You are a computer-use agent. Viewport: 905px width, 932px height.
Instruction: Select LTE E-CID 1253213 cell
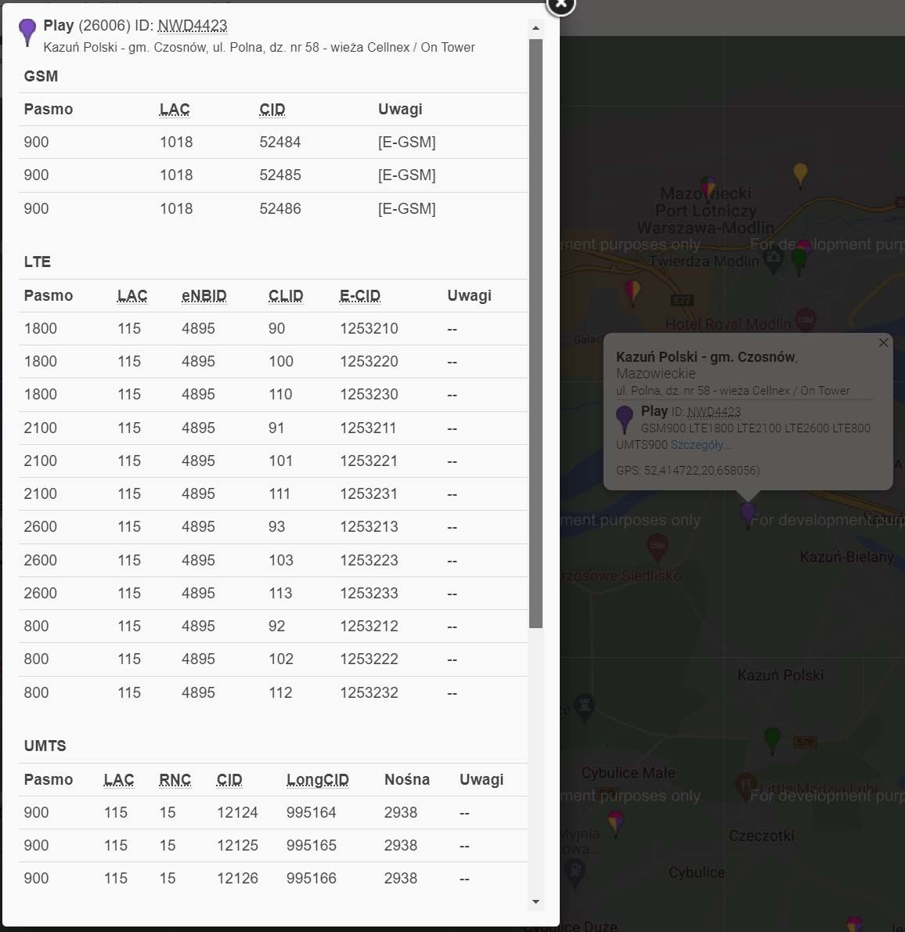tap(369, 526)
